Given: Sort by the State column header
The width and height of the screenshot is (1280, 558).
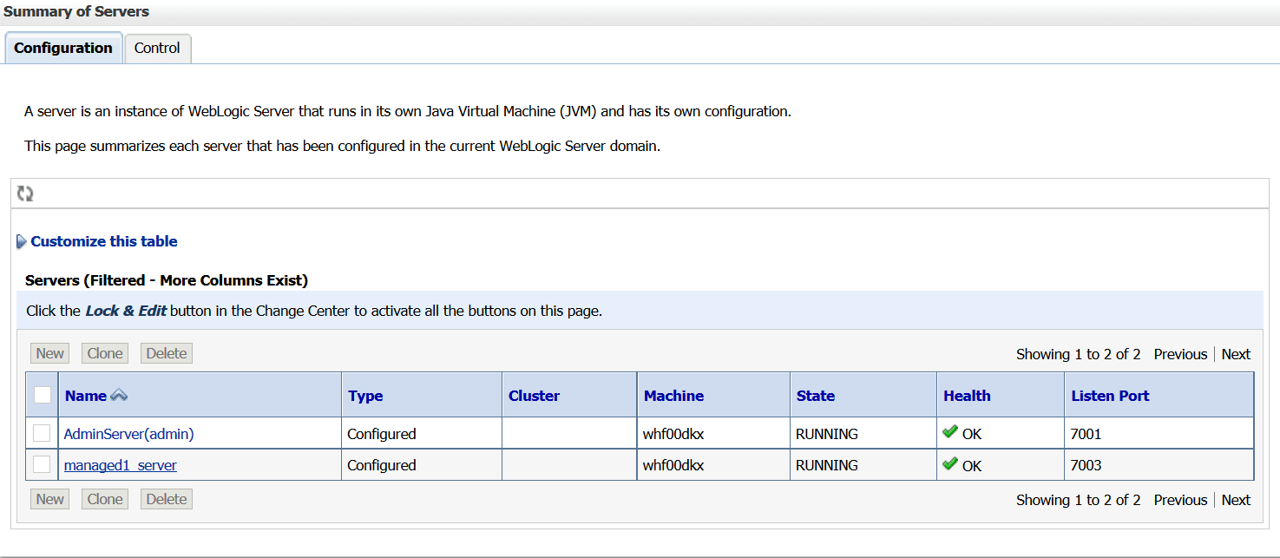Looking at the screenshot, I should (x=816, y=396).
